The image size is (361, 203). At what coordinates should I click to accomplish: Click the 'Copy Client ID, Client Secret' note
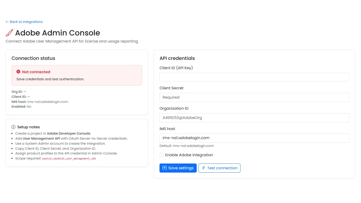coord(56,148)
